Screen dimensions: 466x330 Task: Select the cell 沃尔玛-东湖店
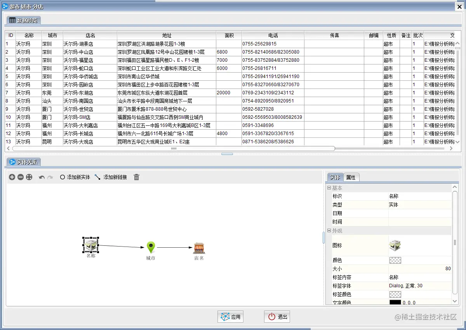tap(90, 93)
